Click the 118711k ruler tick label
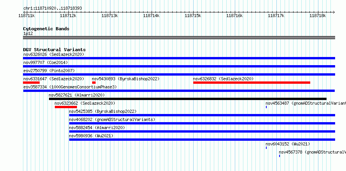Screen dimensions: 346x171 pos(26,16)
